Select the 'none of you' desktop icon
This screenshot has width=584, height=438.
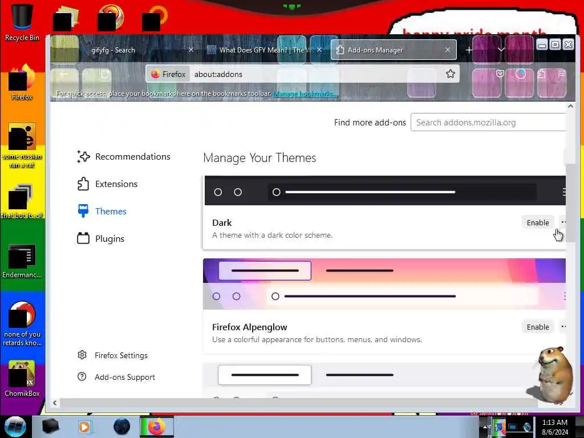pos(22,323)
